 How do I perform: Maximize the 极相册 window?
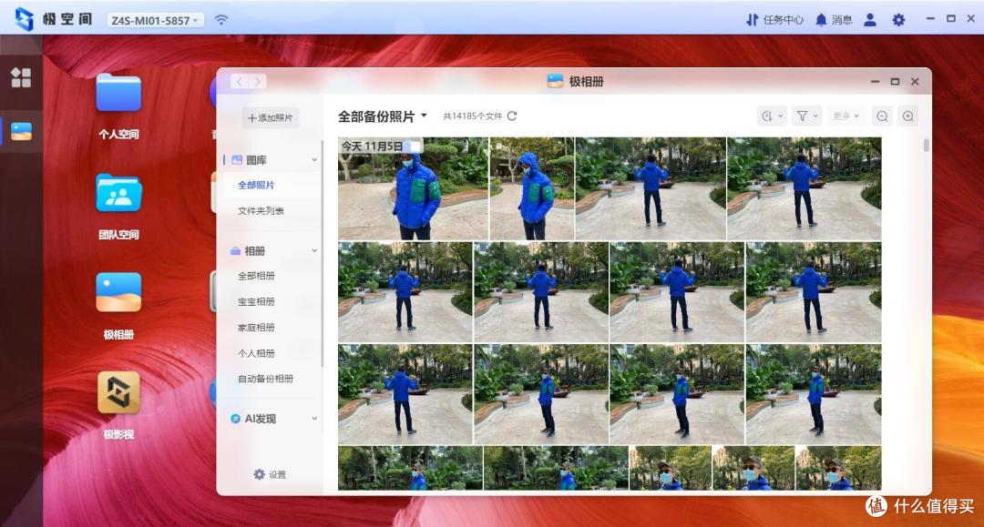[895, 82]
